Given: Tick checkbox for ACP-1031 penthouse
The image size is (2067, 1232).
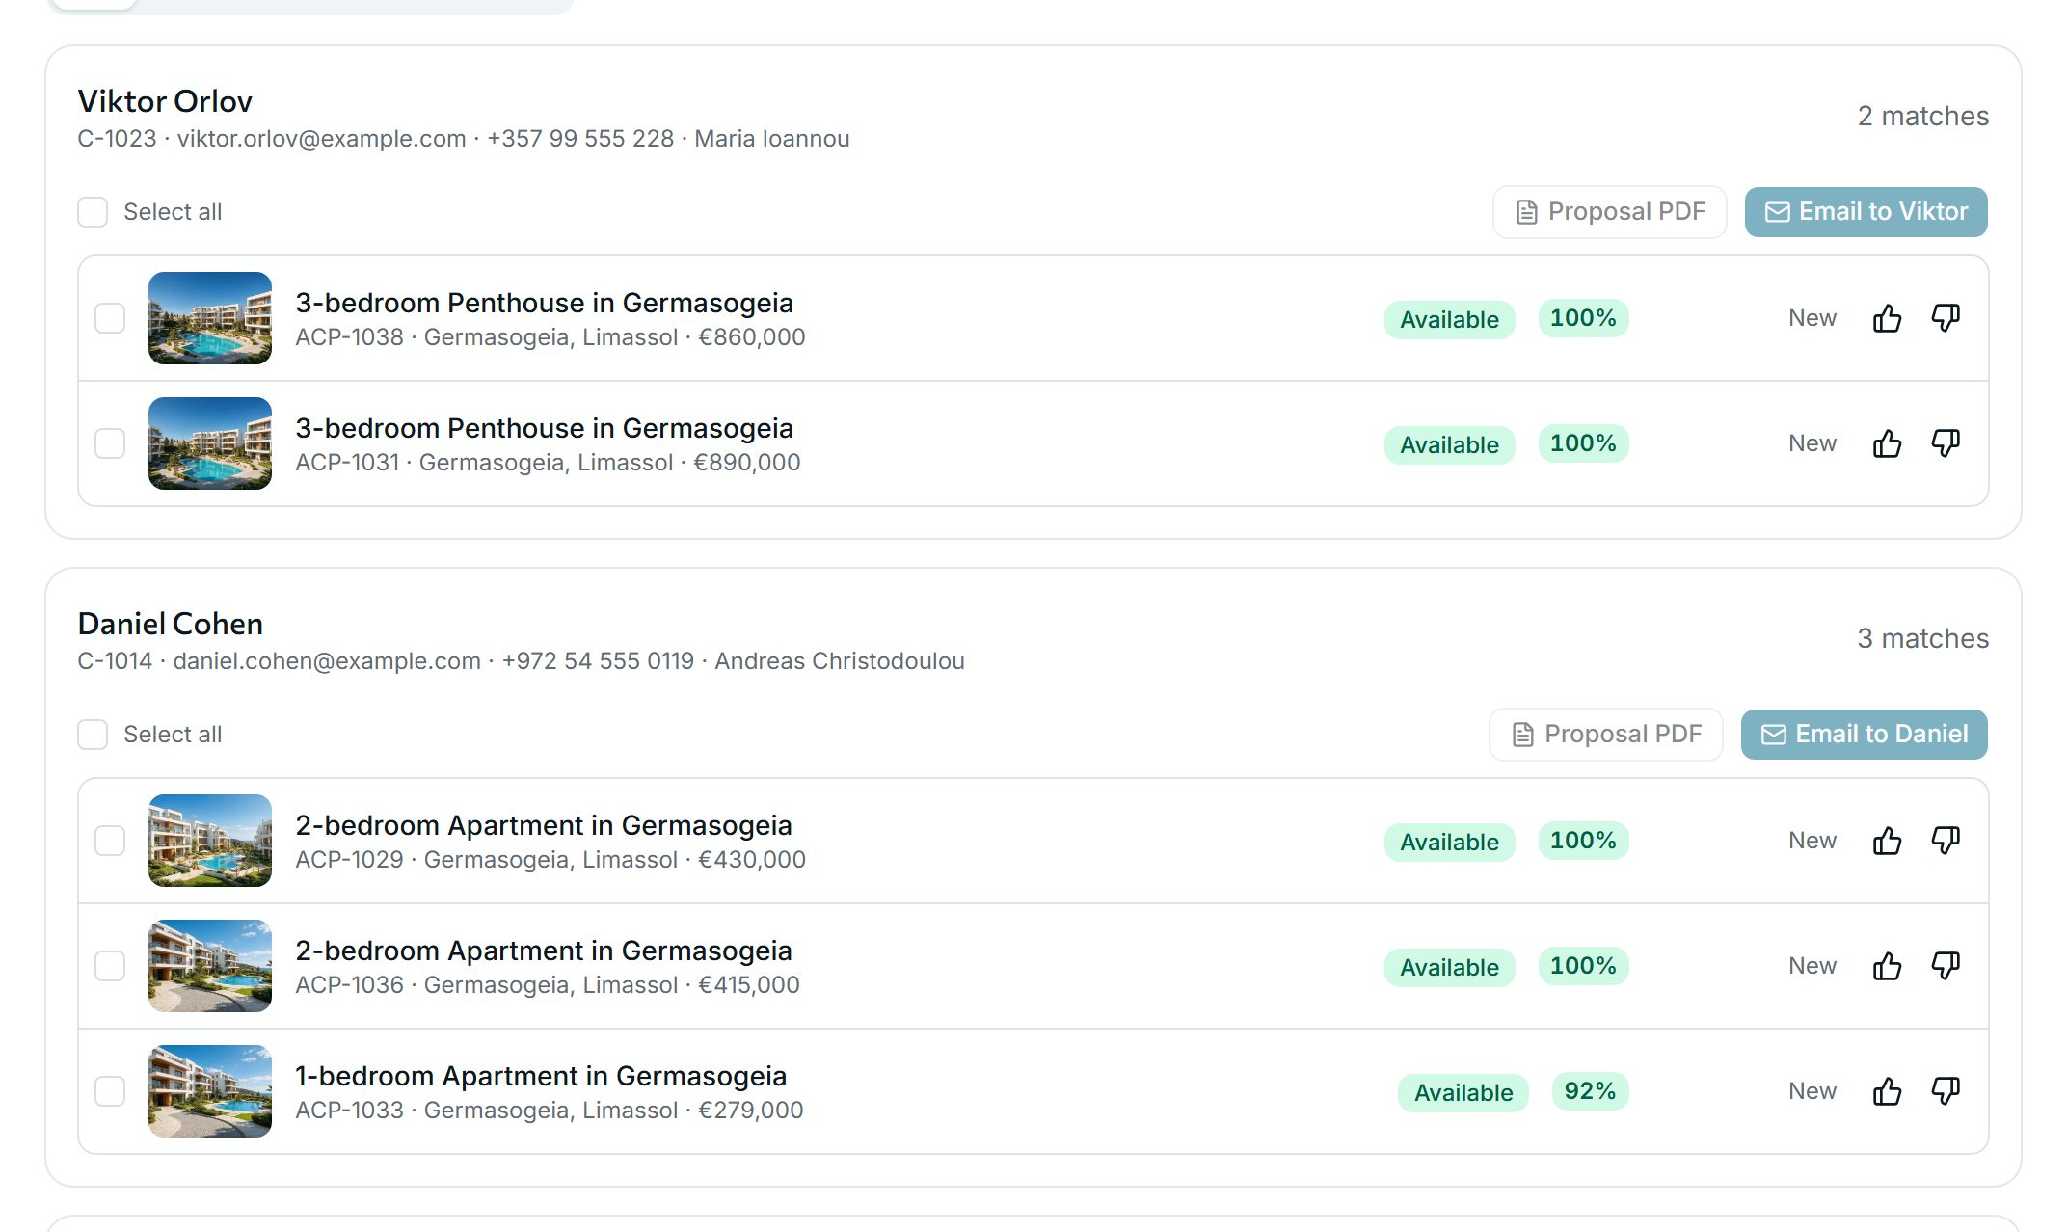Looking at the screenshot, I should (110, 443).
